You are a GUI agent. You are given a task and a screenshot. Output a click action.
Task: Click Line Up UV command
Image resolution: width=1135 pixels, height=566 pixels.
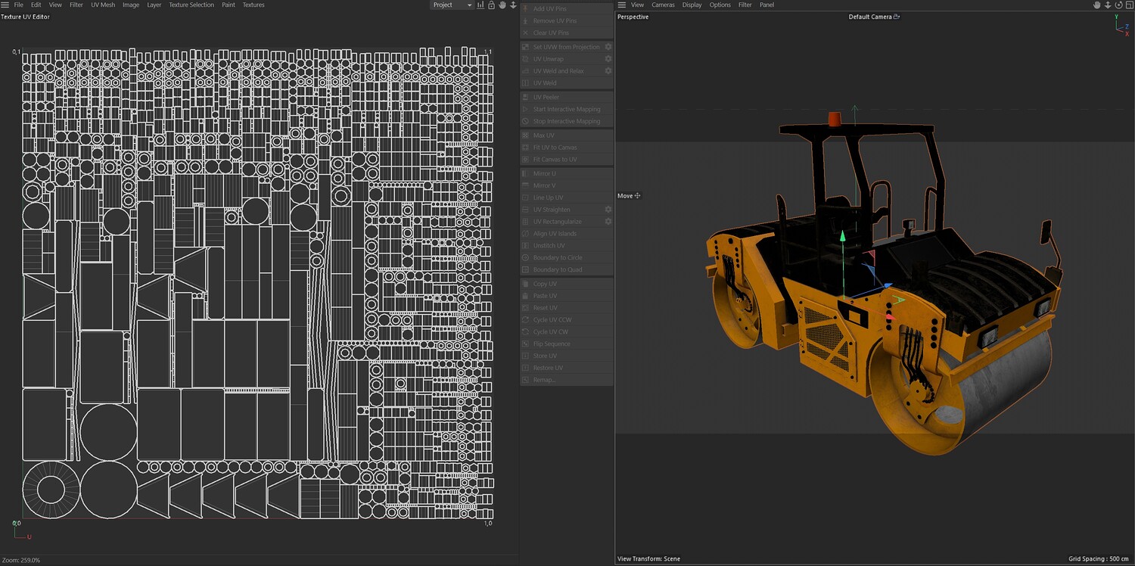(567, 197)
